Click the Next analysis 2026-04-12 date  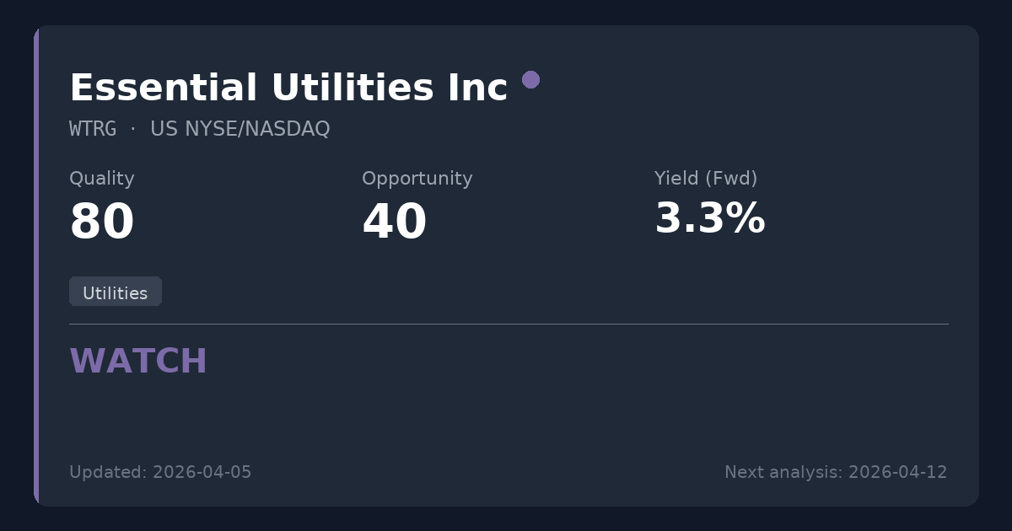[835, 472]
